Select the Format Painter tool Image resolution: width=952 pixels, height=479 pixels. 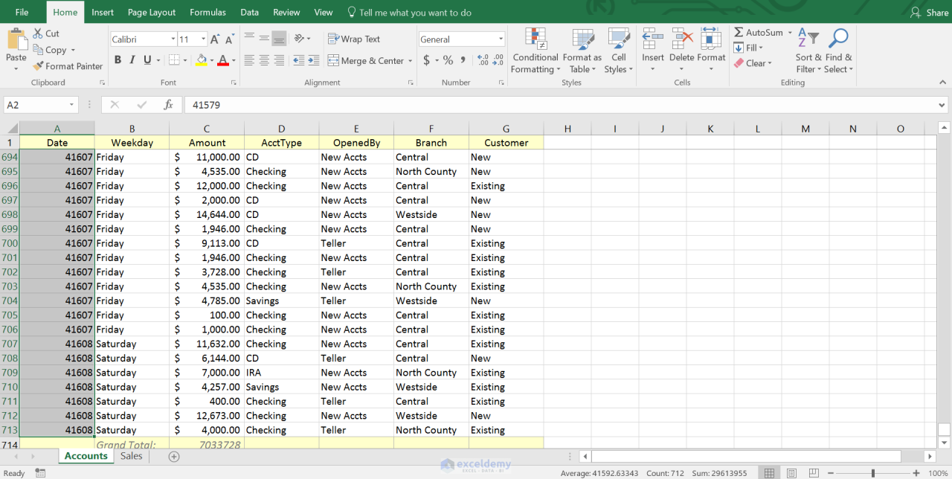click(x=68, y=66)
